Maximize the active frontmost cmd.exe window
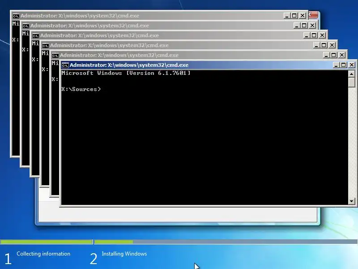This screenshot has height=269, width=358. [x=343, y=65]
